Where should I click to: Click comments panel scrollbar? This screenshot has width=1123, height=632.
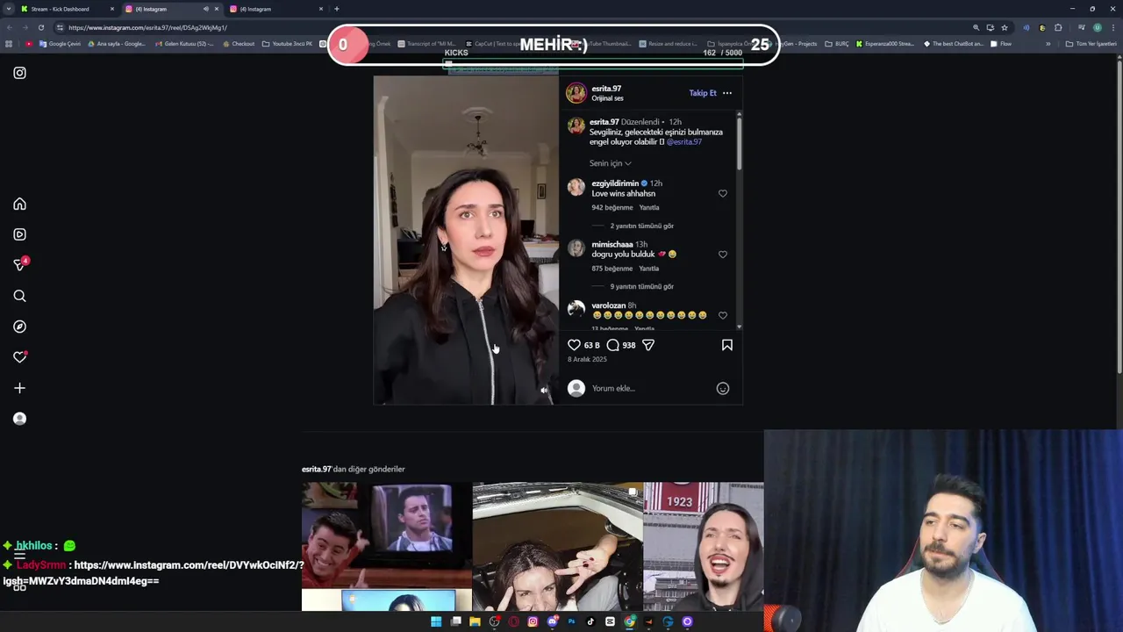click(740, 142)
